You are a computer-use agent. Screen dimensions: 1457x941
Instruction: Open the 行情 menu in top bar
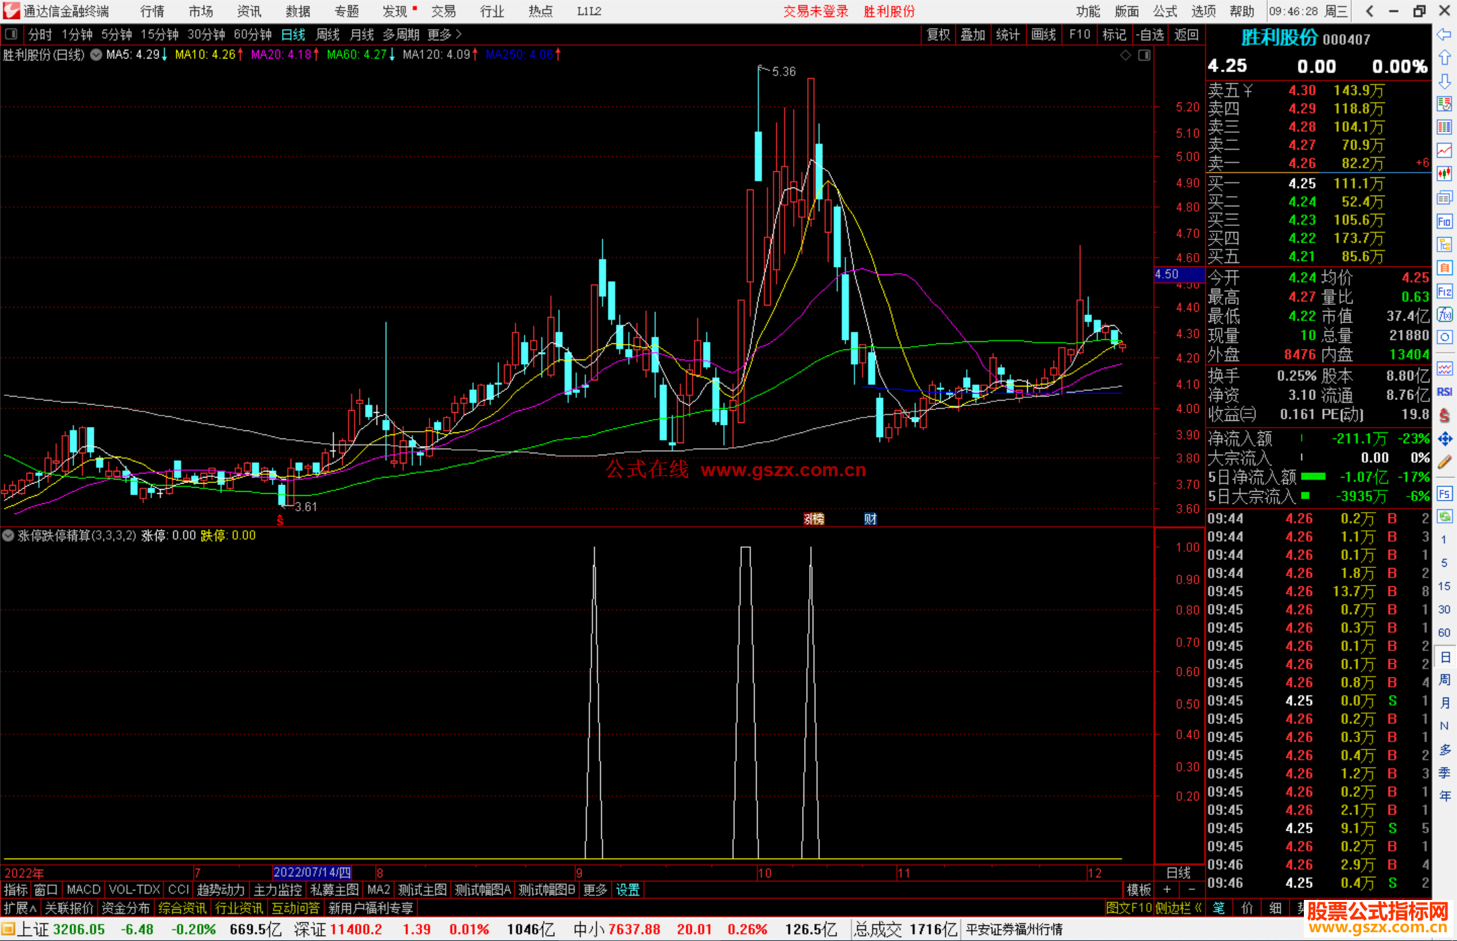click(x=152, y=11)
